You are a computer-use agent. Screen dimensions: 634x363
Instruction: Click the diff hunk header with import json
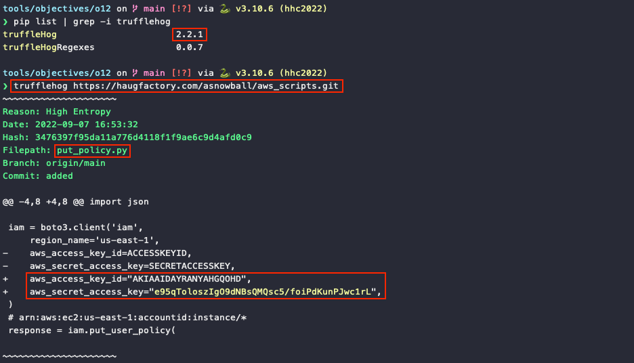click(x=76, y=202)
